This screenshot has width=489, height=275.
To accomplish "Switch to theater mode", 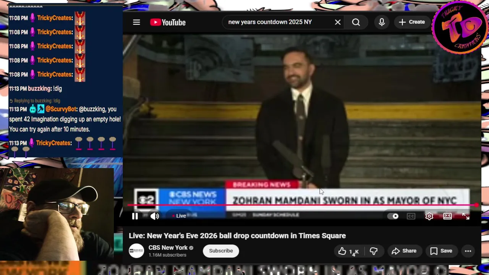I will pos(447,216).
